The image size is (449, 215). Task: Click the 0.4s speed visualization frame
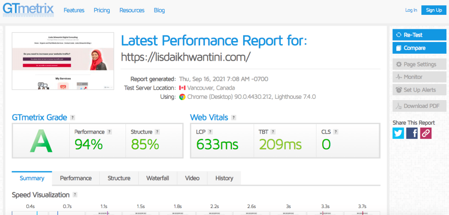[30, 213]
